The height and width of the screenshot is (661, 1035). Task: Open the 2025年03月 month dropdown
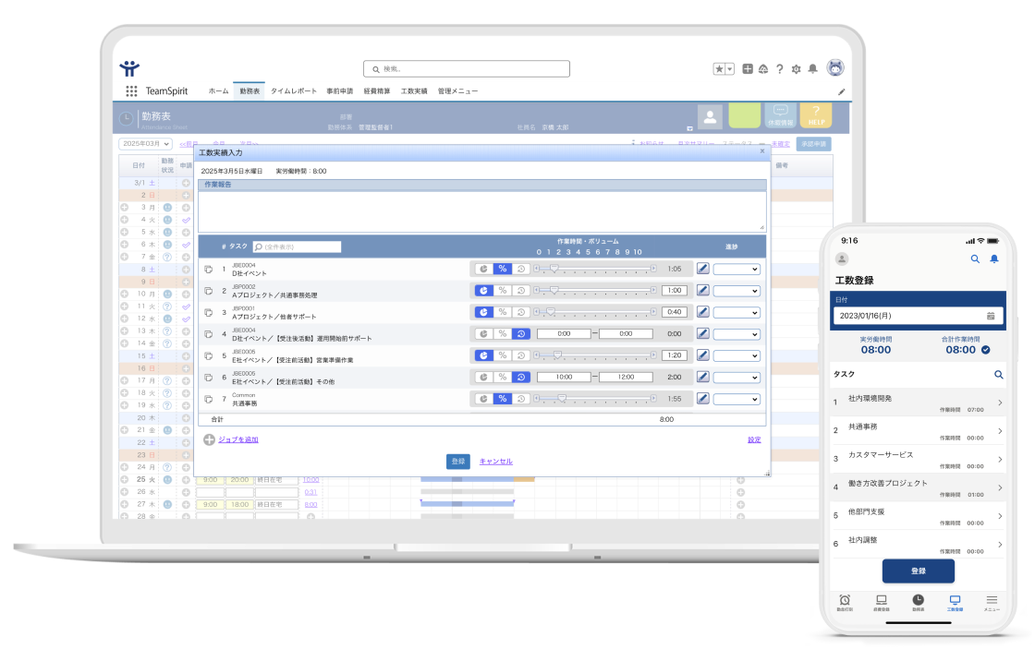pyautogui.click(x=145, y=144)
